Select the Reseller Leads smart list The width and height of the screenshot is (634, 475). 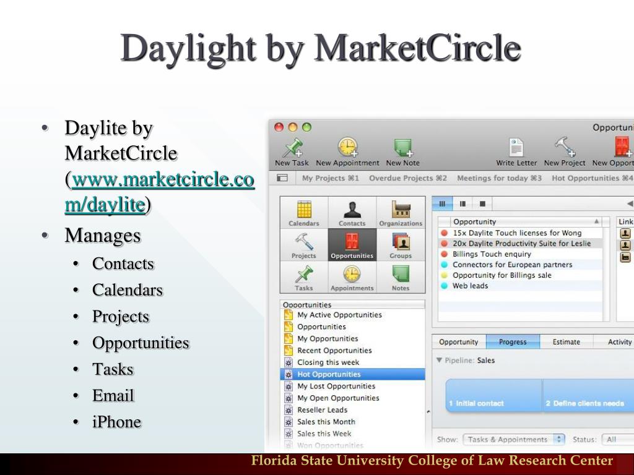pyautogui.click(x=352, y=409)
